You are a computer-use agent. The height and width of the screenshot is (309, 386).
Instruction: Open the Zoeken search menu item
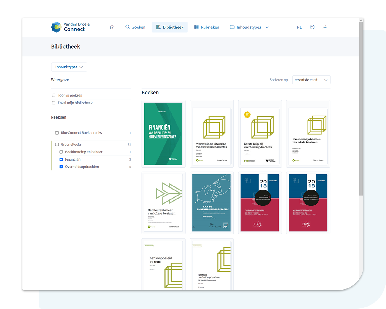pos(135,27)
